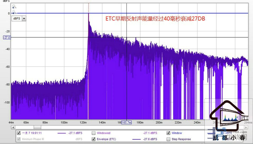Click the purple line sample beside the measurement date
Viewport: 253px width, 144px height.
coord(61,133)
